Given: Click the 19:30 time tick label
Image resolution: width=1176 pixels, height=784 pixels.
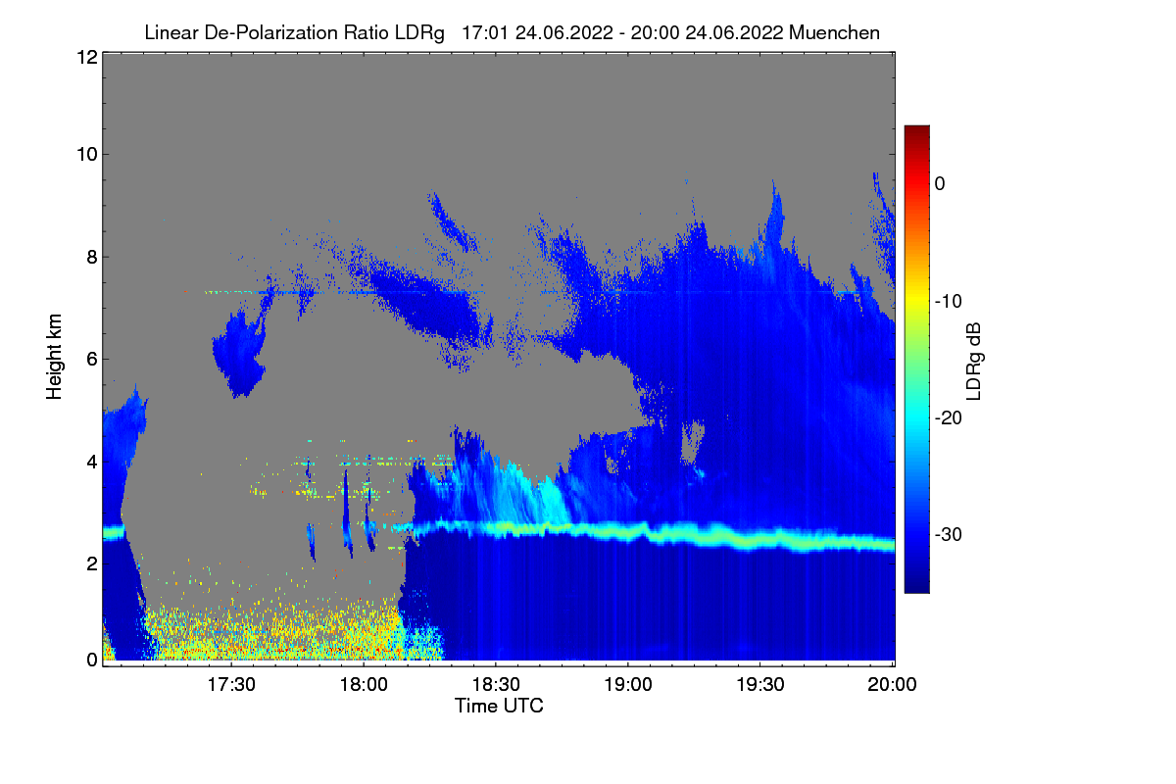Looking at the screenshot, I should (x=761, y=684).
